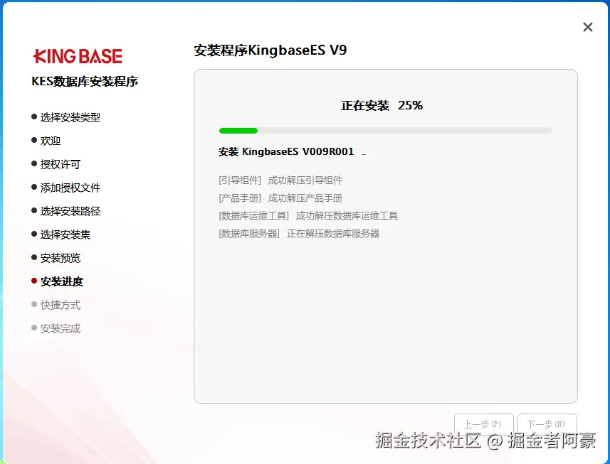Select the 选择安装类型 step

[x=66, y=117]
